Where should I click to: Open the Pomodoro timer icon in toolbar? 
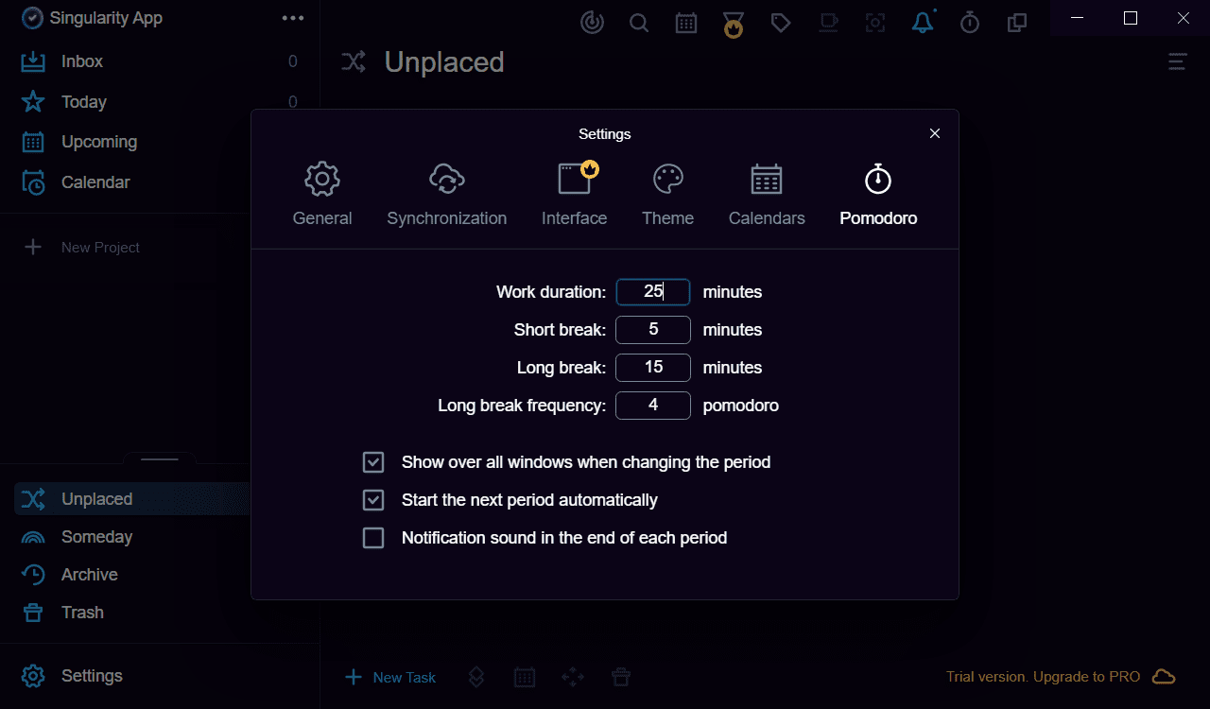tap(970, 23)
